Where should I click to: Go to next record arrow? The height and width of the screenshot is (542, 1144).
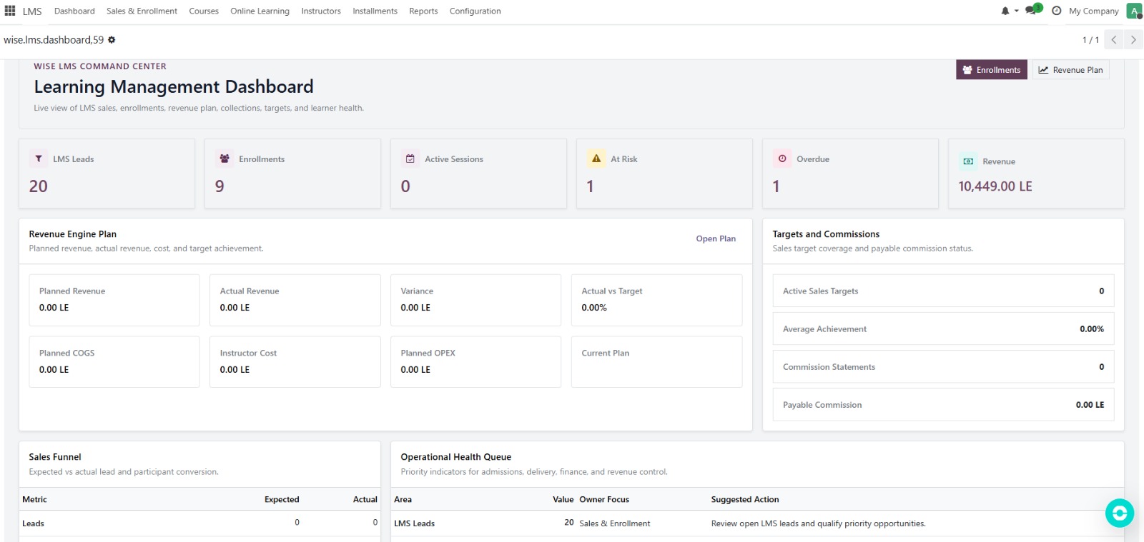point(1133,40)
